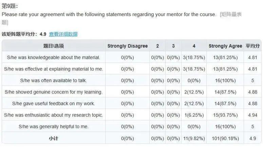Open the 查看详细数据 detailed data link
This screenshot has height=148, width=263.
[x=63, y=34]
